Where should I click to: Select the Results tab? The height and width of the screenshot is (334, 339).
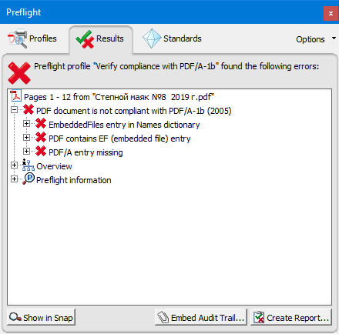100,39
